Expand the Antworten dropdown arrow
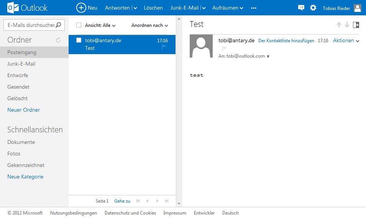 pos(135,8)
